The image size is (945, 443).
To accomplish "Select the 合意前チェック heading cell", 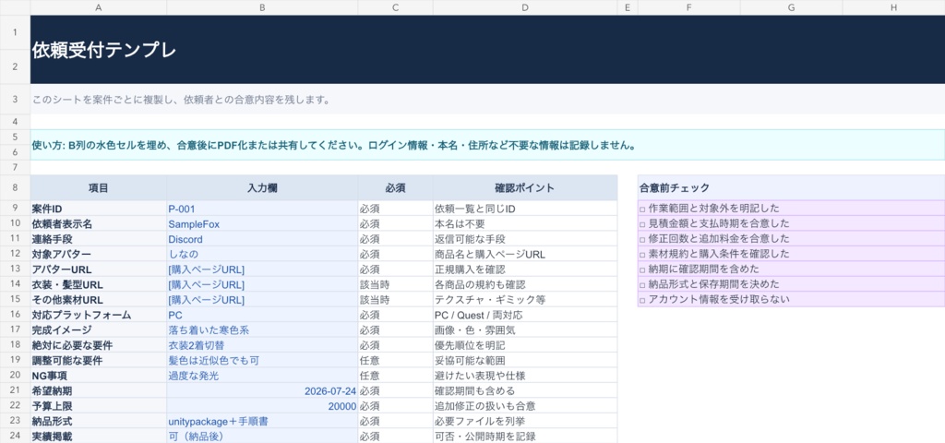I will [791, 188].
